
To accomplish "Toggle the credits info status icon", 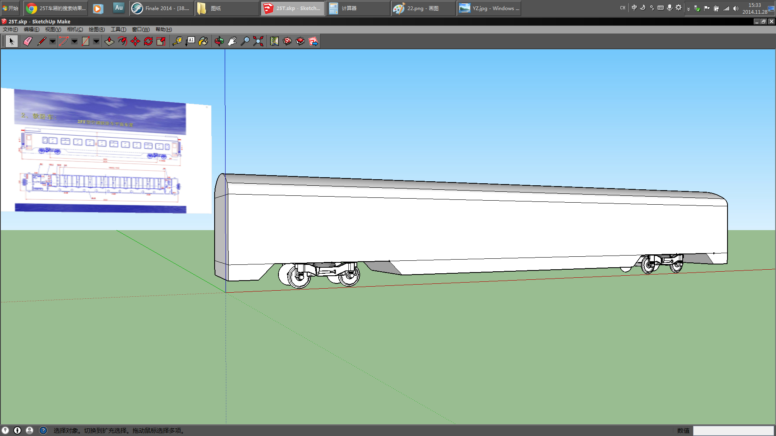I will pyautogui.click(x=17, y=430).
